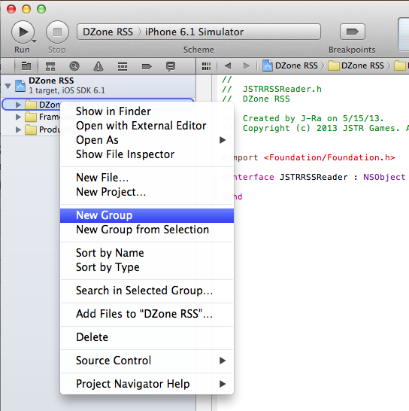Choose Delete from context menu
This screenshot has height=411, width=409.
coord(147,337)
